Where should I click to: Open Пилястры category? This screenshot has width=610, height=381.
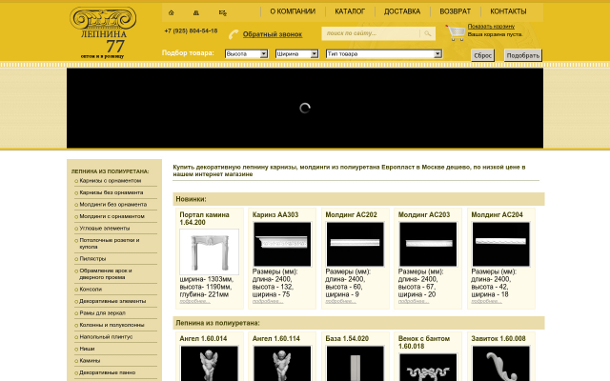(92, 259)
